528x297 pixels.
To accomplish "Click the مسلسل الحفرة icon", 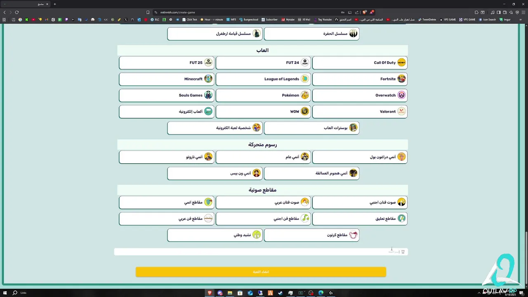I will (353, 33).
